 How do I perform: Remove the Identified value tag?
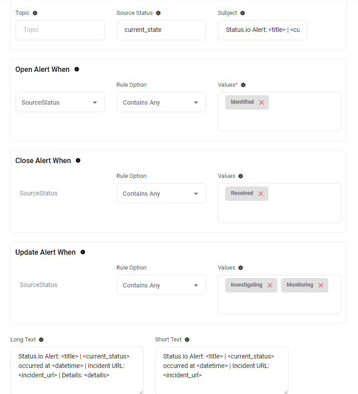click(261, 102)
